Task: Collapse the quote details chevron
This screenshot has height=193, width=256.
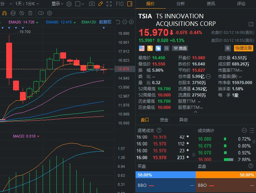Action: pyautogui.click(x=195, y=112)
